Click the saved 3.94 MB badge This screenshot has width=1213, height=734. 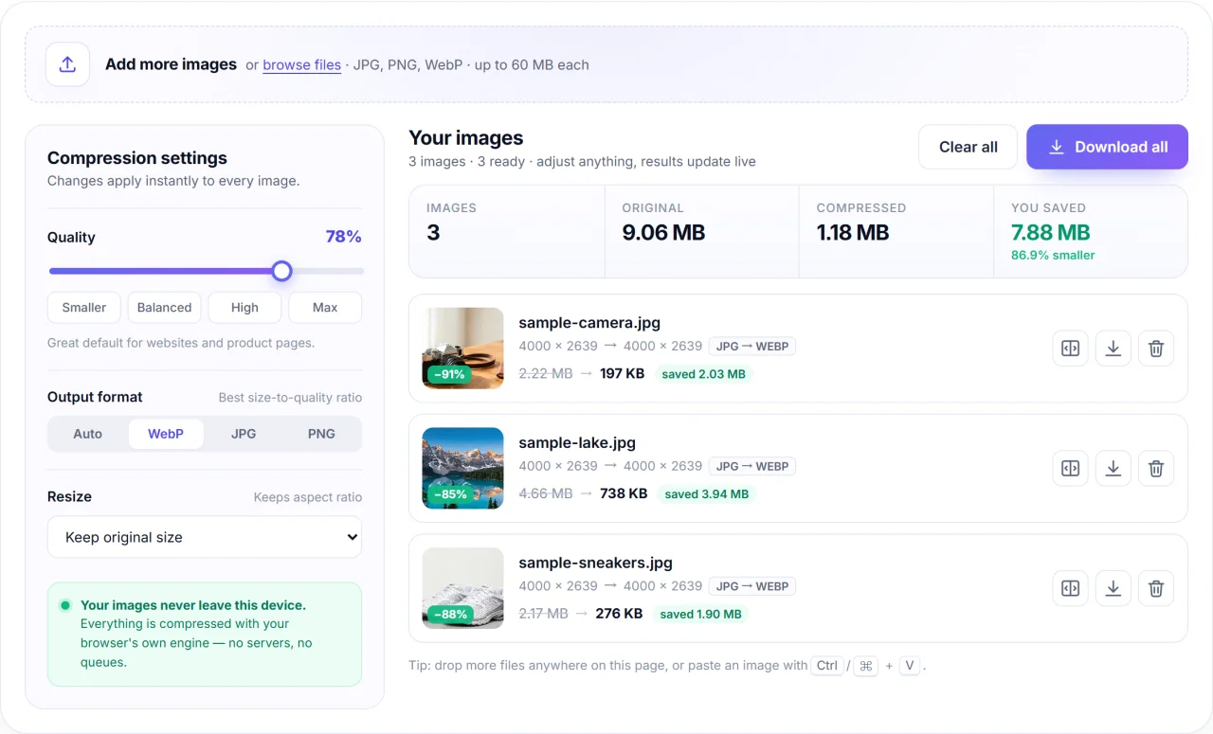click(706, 493)
